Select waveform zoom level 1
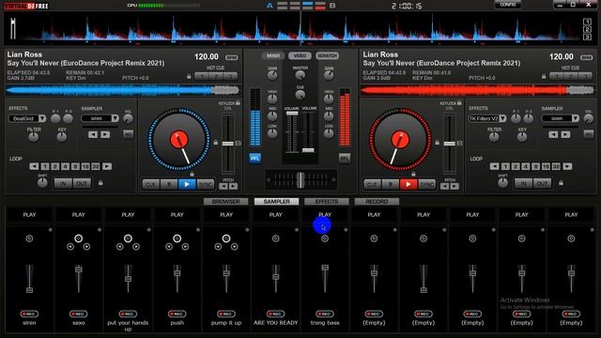Screen dimensions: 601x338 pyautogui.click(x=587, y=22)
